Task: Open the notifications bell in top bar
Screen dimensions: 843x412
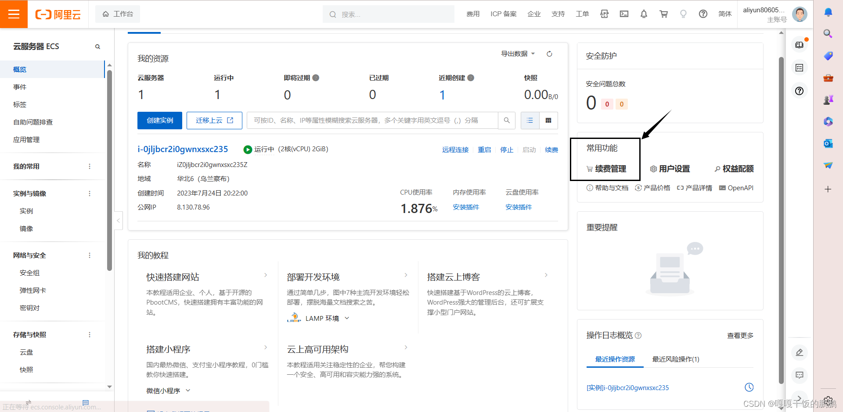Action: pyautogui.click(x=644, y=14)
